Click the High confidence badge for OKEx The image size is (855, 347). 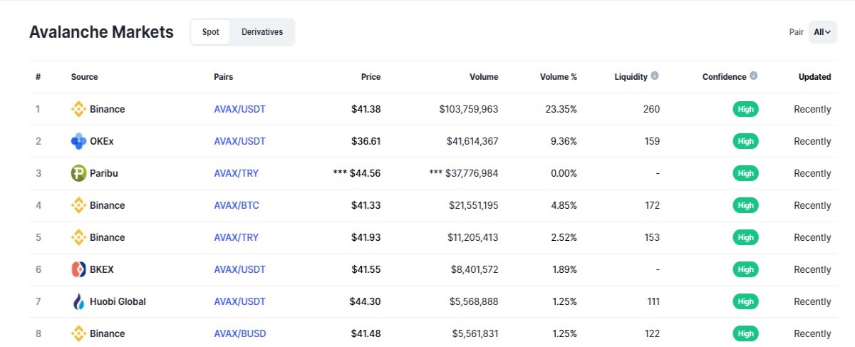(745, 141)
